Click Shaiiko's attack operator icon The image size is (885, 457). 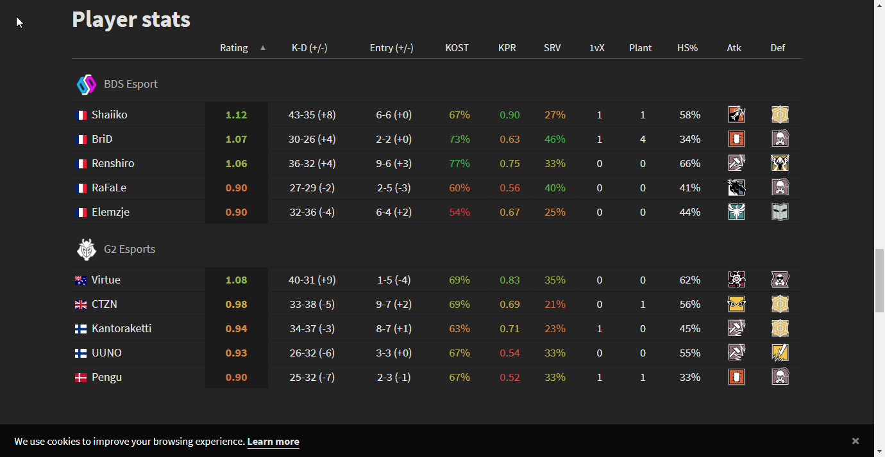pyautogui.click(x=736, y=115)
